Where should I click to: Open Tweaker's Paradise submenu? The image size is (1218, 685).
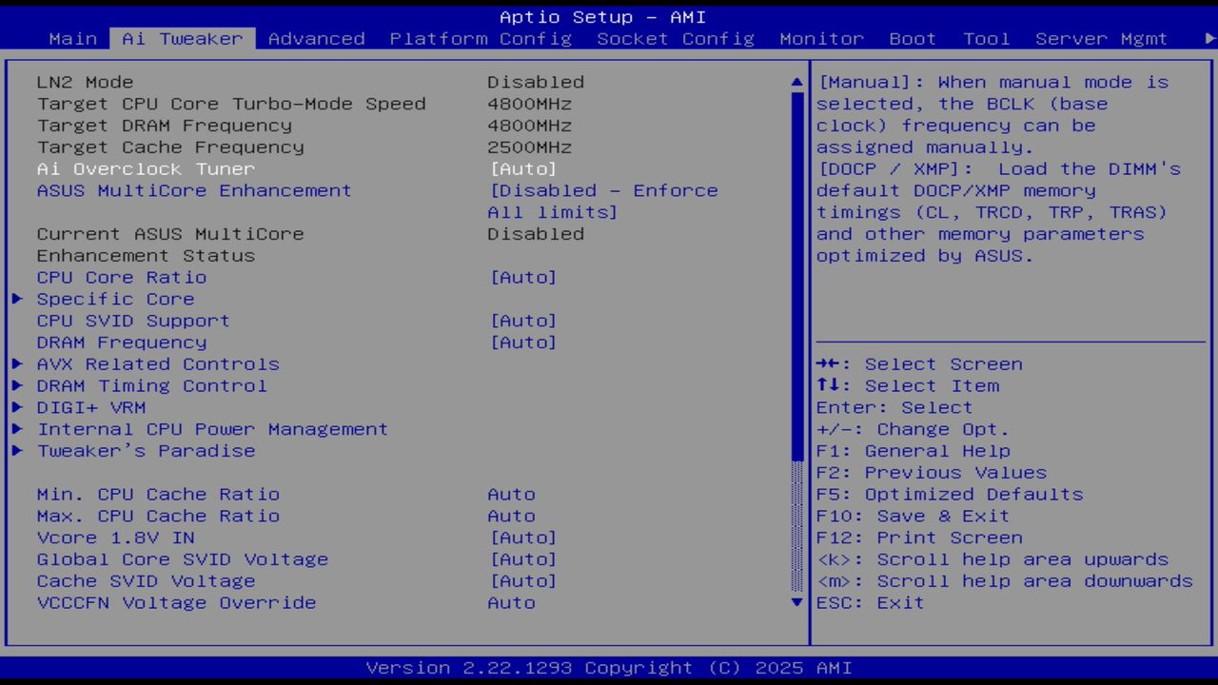click(146, 450)
